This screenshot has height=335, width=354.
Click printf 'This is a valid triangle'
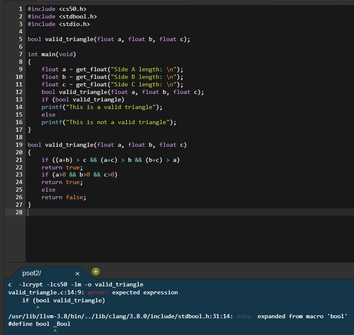click(x=102, y=107)
